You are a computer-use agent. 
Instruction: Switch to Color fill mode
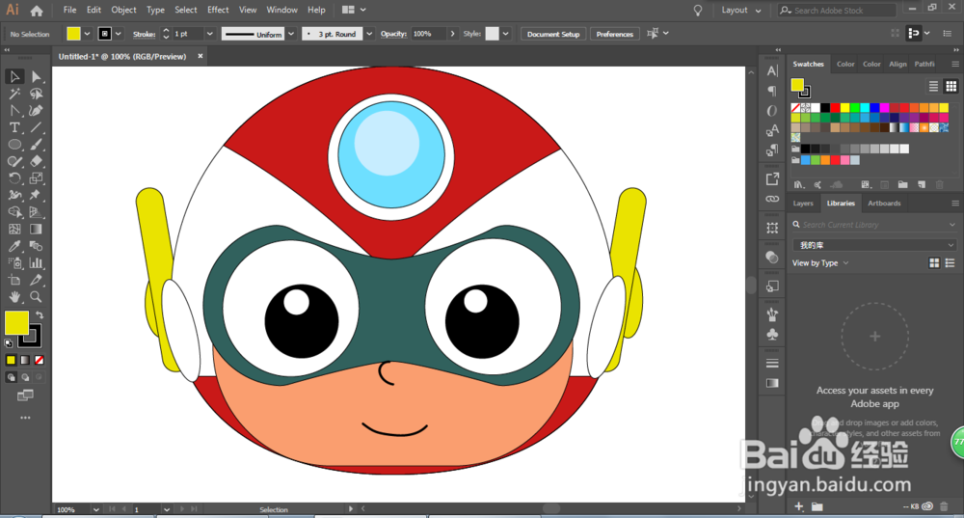point(11,360)
